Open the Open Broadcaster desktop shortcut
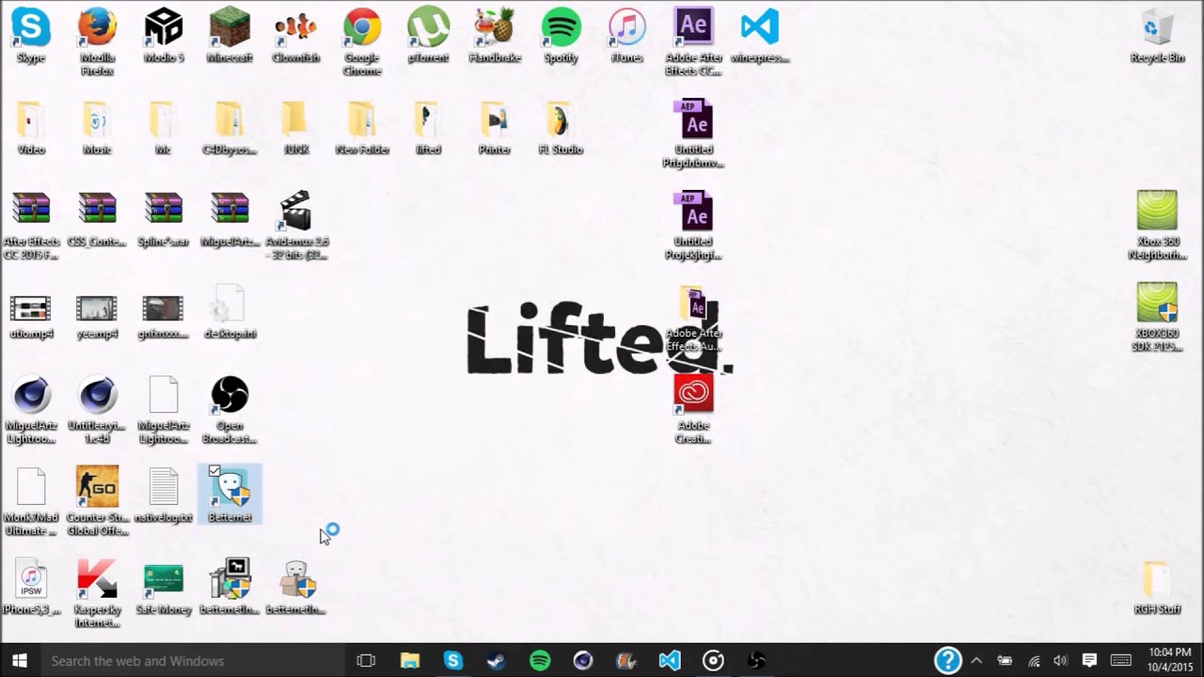This screenshot has width=1204, height=677. [230, 411]
